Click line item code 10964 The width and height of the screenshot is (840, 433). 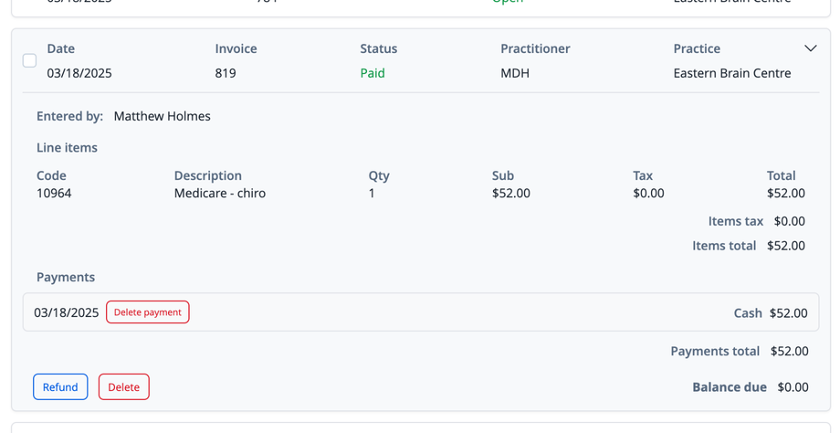(54, 194)
